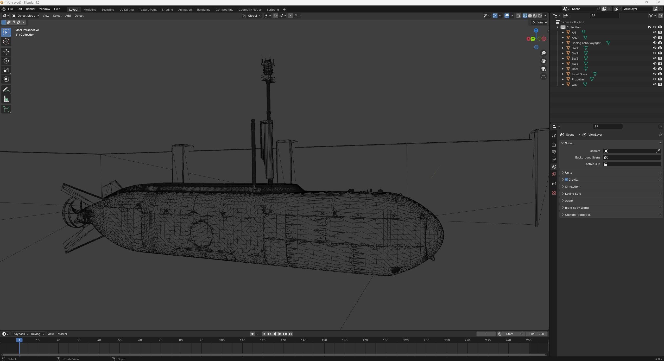The height and width of the screenshot is (361, 664).
Task: Click the End frame 250 field
Action: pyautogui.click(x=537, y=334)
